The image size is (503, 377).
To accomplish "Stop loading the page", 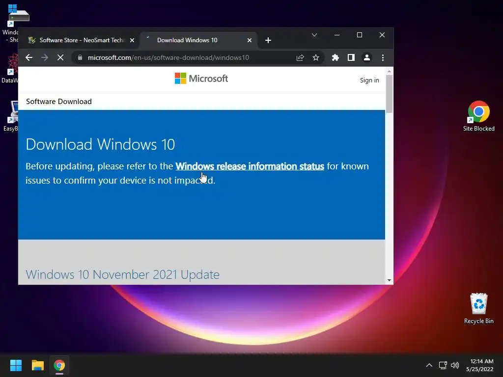I will [60, 57].
